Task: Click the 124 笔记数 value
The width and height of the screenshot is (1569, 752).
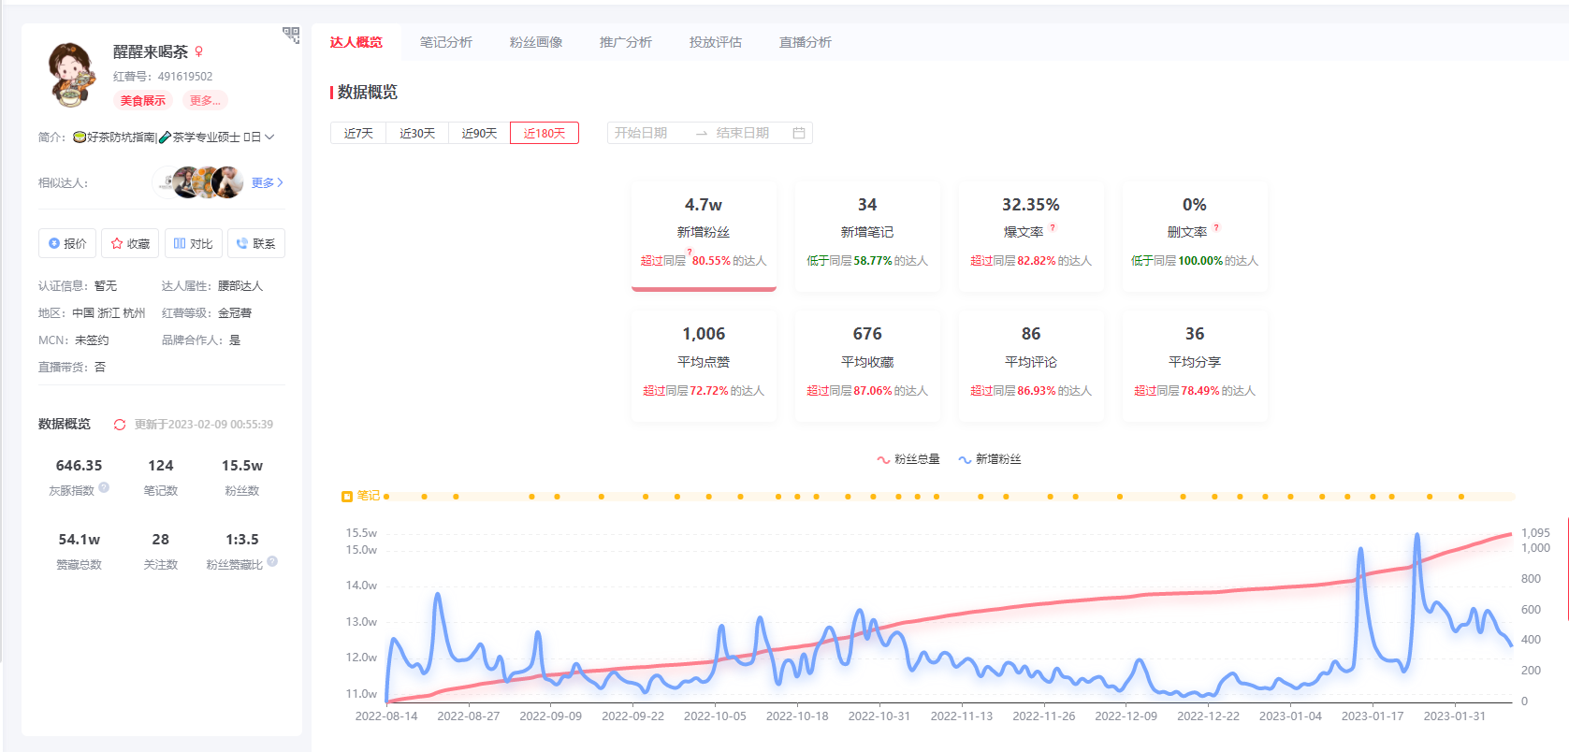Action: point(161,466)
